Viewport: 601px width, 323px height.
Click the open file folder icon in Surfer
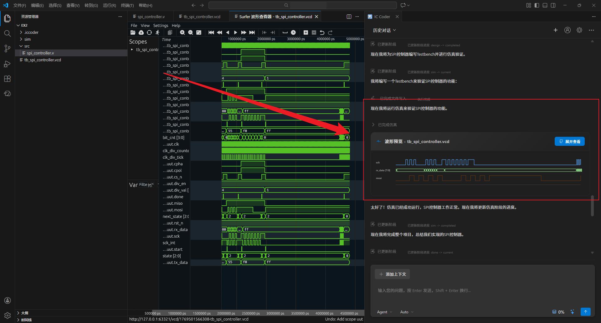133,33
